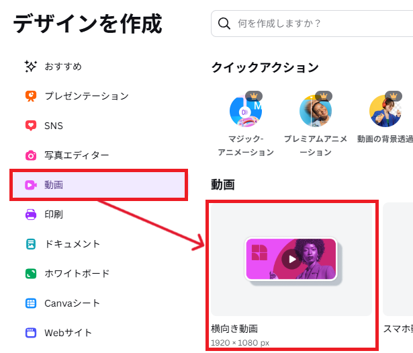This screenshot has width=413, height=353.
Task: Click the purple 印刷 printer icon
Action: click(x=31, y=214)
